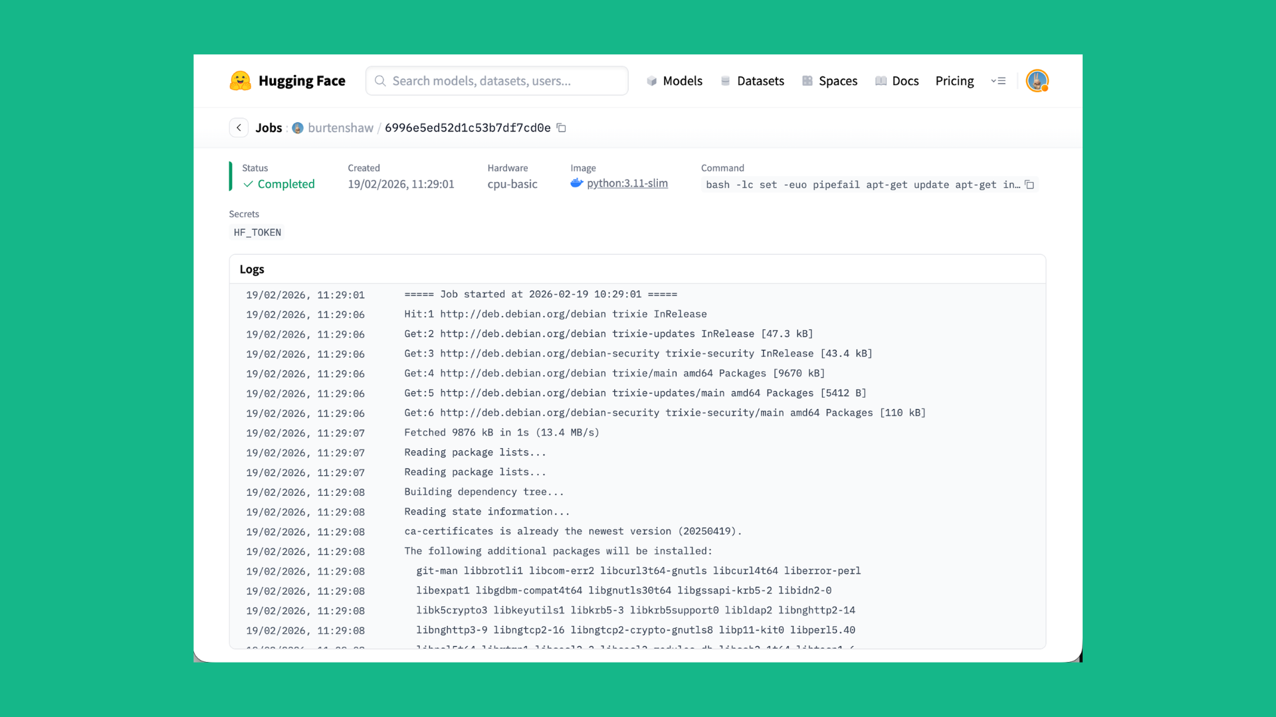Image resolution: width=1276 pixels, height=717 pixels.
Task: Click the HF_TOKEN secret tag
Action: coord(257,232)
